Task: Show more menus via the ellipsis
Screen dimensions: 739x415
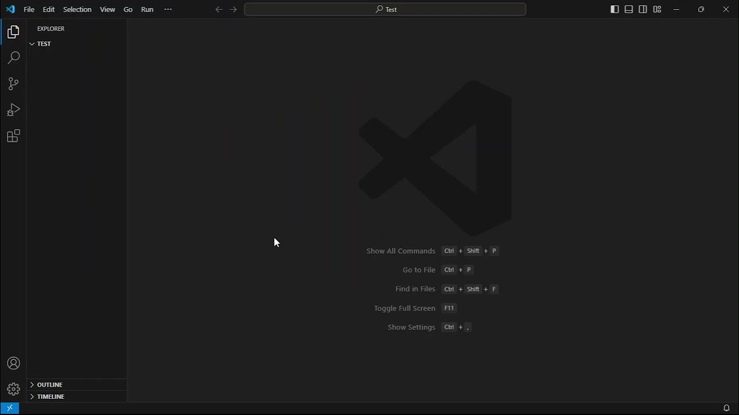Action: pyautogui.click(x=168, y=9)
